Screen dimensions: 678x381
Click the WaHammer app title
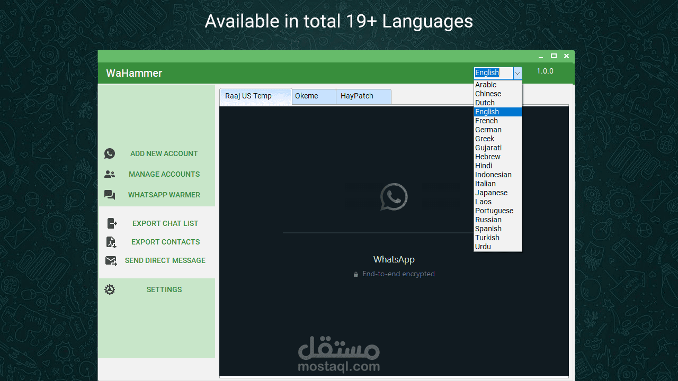[134, 73]
